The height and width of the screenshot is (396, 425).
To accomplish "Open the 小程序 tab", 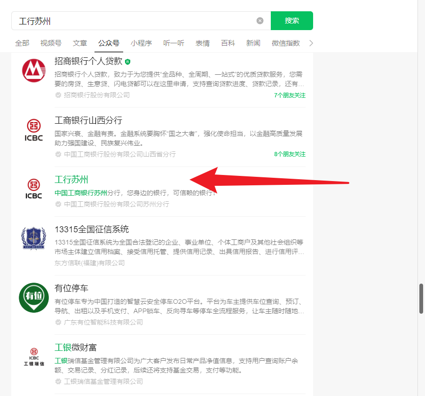I will tap(141, 43).
